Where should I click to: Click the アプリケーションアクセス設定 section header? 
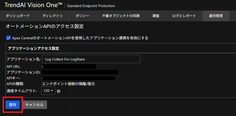point(34,48)
